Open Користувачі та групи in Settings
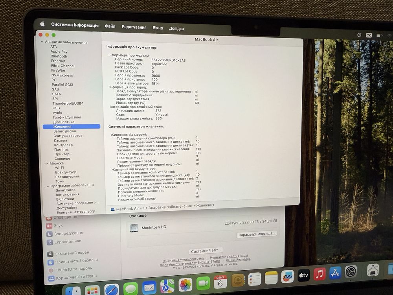393x295 pixels. 76,277
